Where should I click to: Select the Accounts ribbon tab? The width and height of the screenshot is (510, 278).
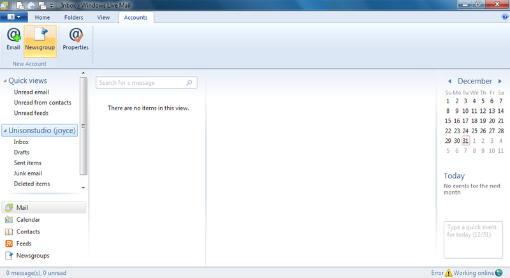point(136,18)
